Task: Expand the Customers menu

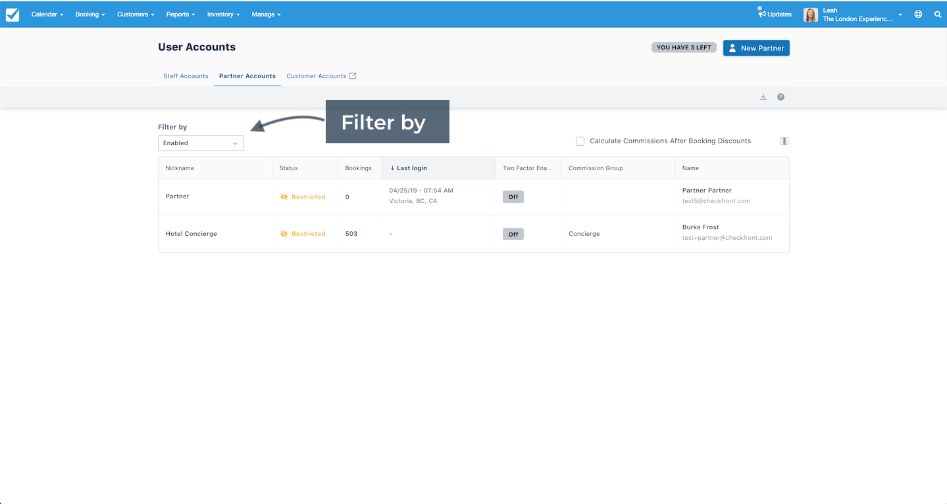Action: (x=136, y=14)
